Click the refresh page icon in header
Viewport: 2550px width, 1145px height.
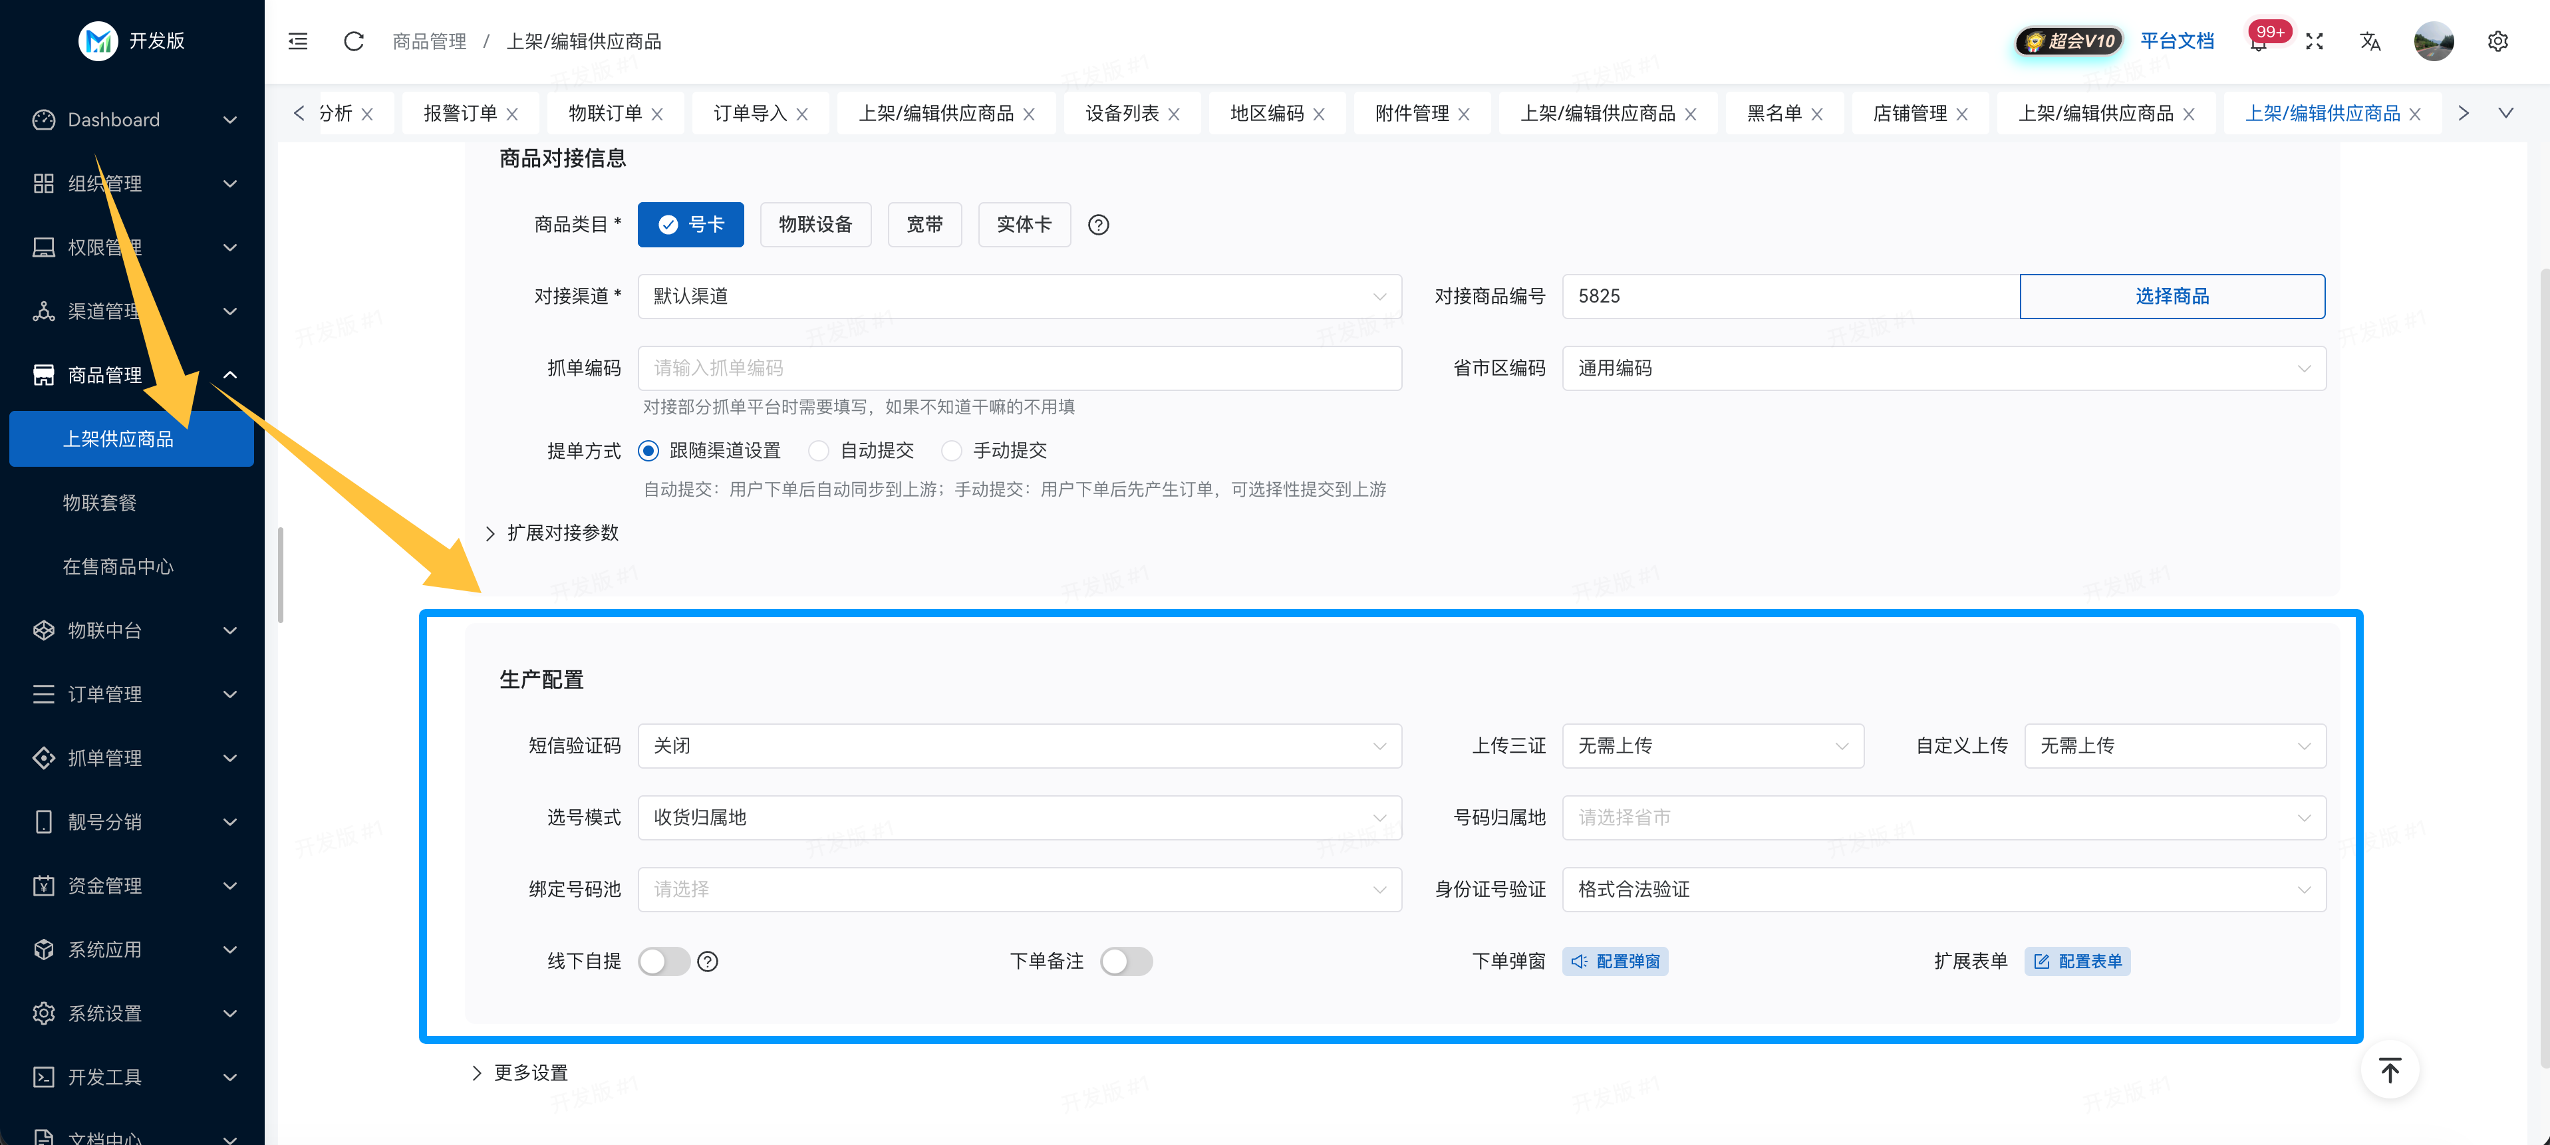click(x=353, y=42)
